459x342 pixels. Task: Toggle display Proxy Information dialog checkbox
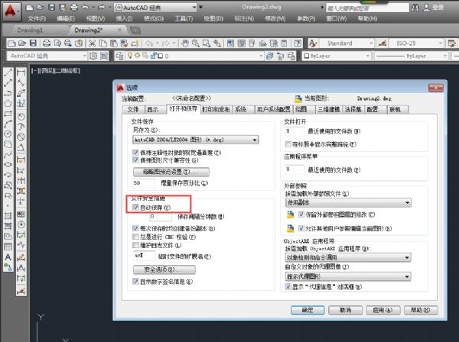tap(288, 286)
